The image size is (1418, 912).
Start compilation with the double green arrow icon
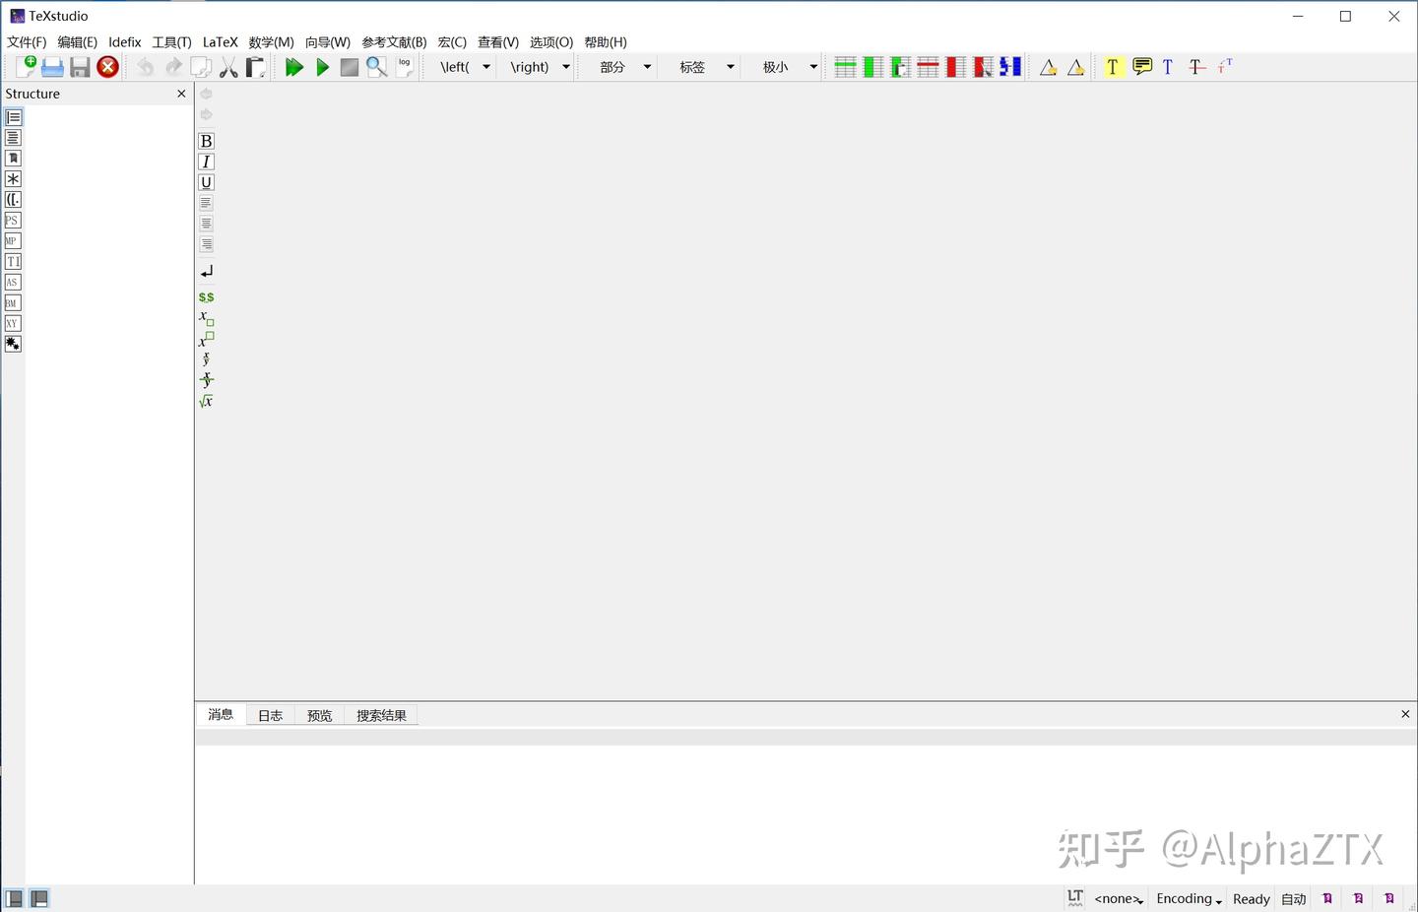(293, 66)
